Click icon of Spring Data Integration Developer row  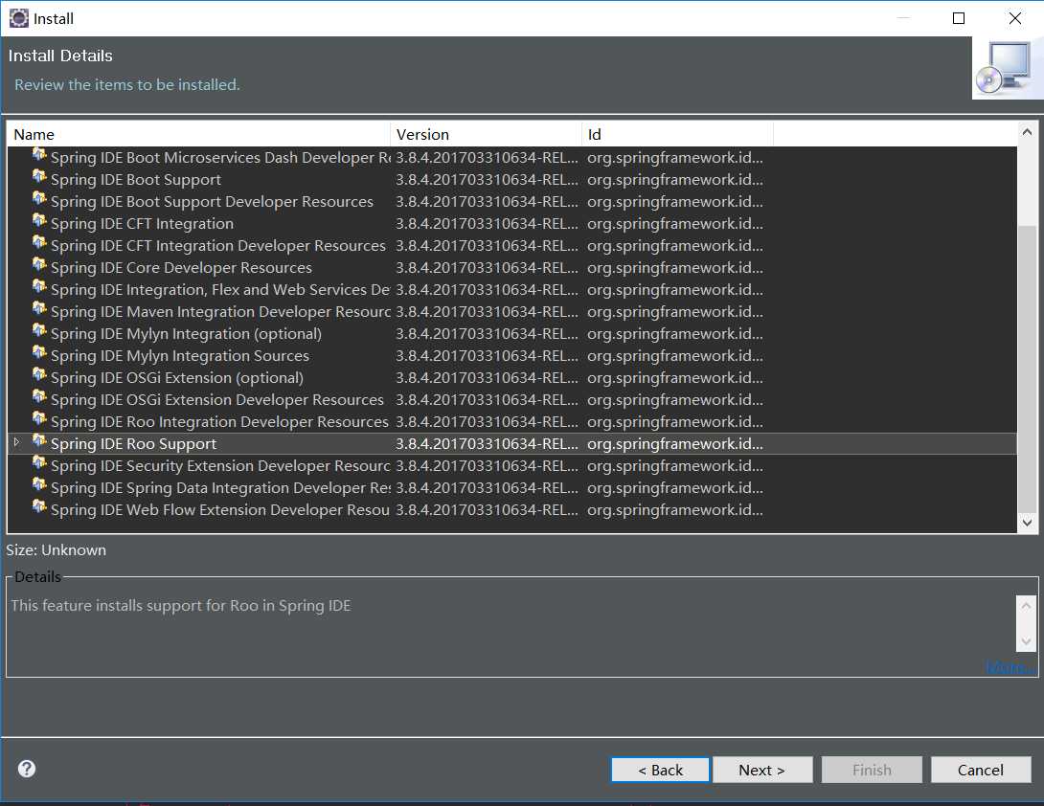click(39, 485)
